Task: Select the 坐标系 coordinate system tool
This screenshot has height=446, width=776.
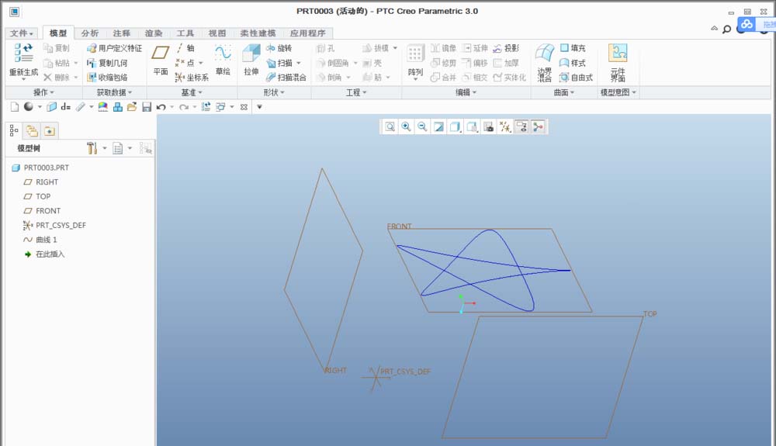Action: 192,77
